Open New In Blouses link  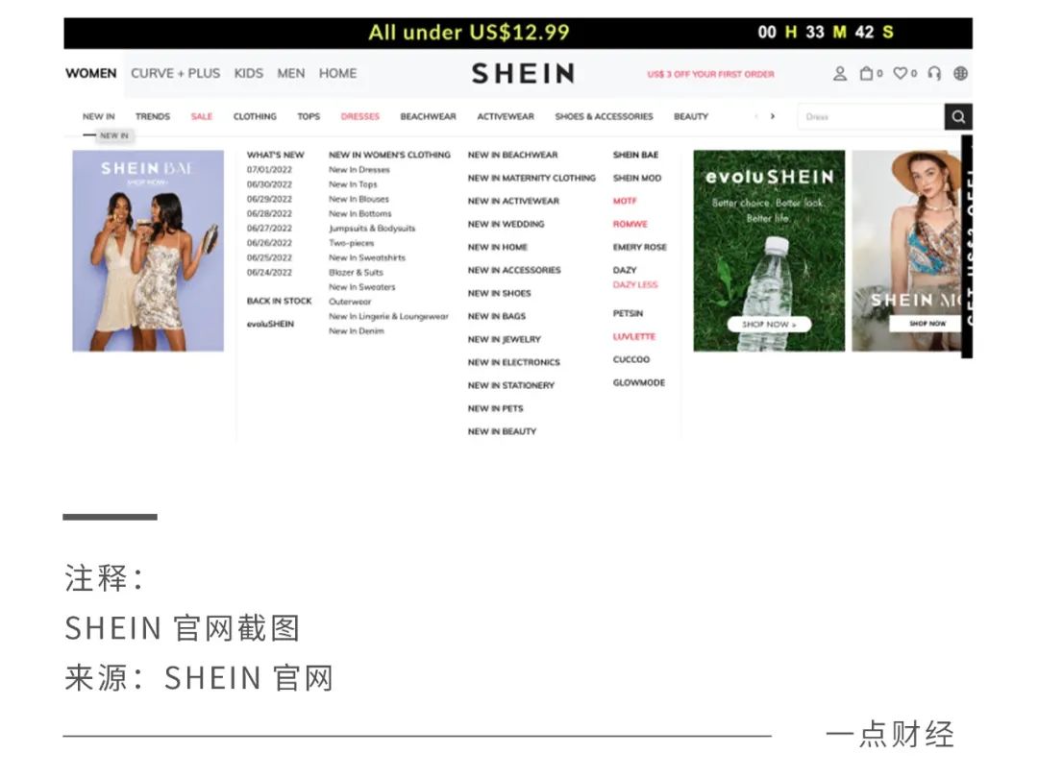click(x=358, y=199)
